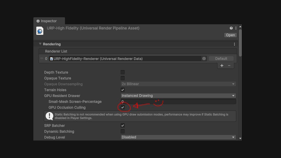The width and height of the screenshot is (281, 158).
Task: Grab the renderer list reorder handle
Action: (x=42, y=59)
